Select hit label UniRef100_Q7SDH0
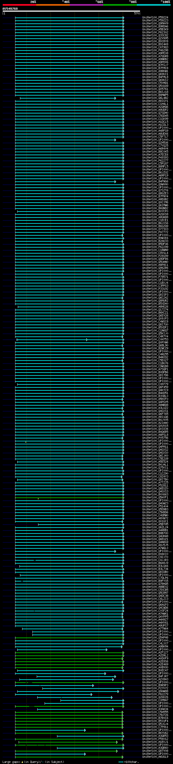This screenshot has width=173, height=764. pos(155,113)
